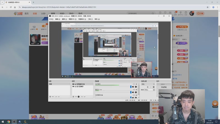Remove scene transition with minus icon

coord(150,87)
